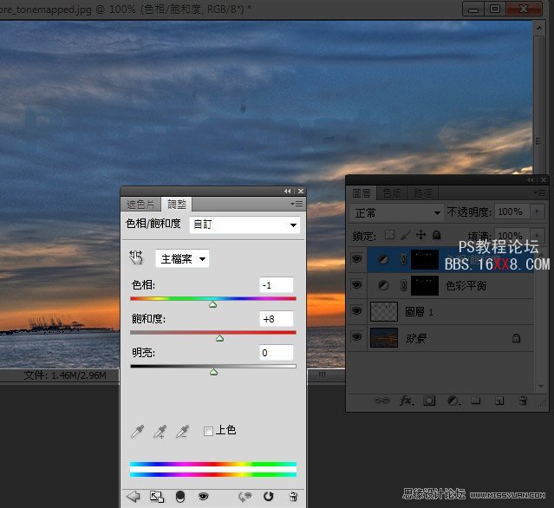This screenshot has width=554, height=508.
Task: Switch to 路徑 paths tab
Action: click(422, 193)
